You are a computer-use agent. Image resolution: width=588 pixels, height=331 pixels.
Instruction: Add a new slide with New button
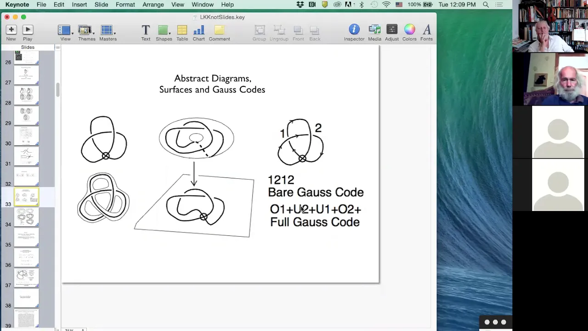(x=11, y=33)
